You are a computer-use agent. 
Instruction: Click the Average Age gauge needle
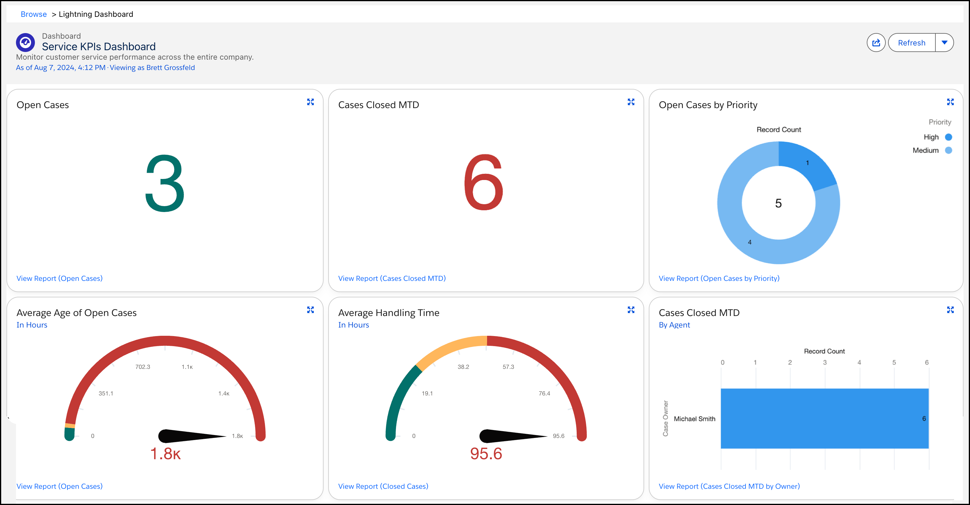coord(192,436)
